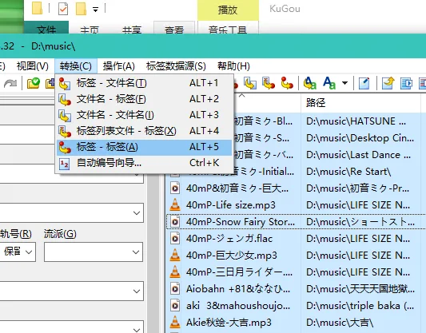The height and width of the screenshot is (333, 426).
Task: Open the 操作(A) menu
Action: click(x=119, y=66)
